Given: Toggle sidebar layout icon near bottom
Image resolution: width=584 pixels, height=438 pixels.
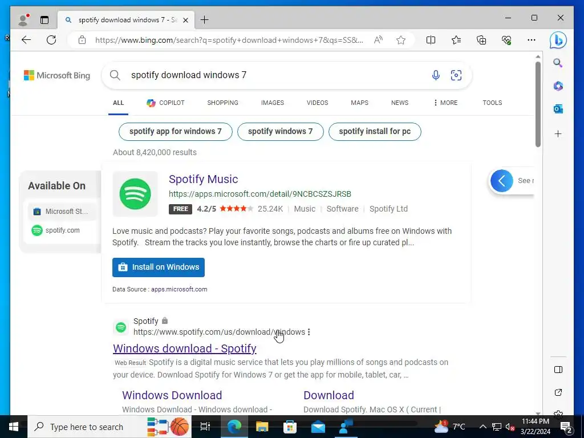Looking at the screenshot, I should point(558,370).
